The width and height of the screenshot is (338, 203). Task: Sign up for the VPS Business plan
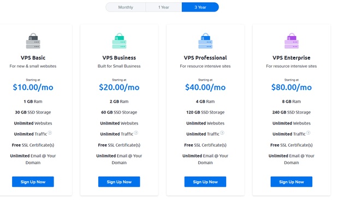coord(119,182)
